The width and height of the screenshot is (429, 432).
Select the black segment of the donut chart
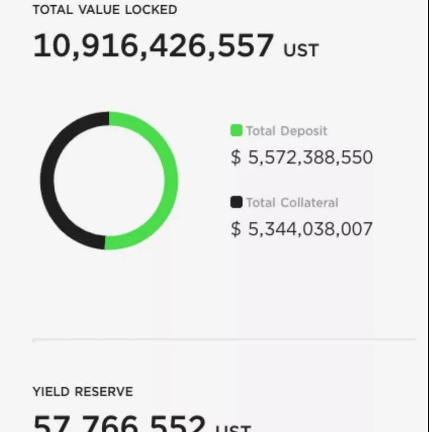(x=47, y=180)
